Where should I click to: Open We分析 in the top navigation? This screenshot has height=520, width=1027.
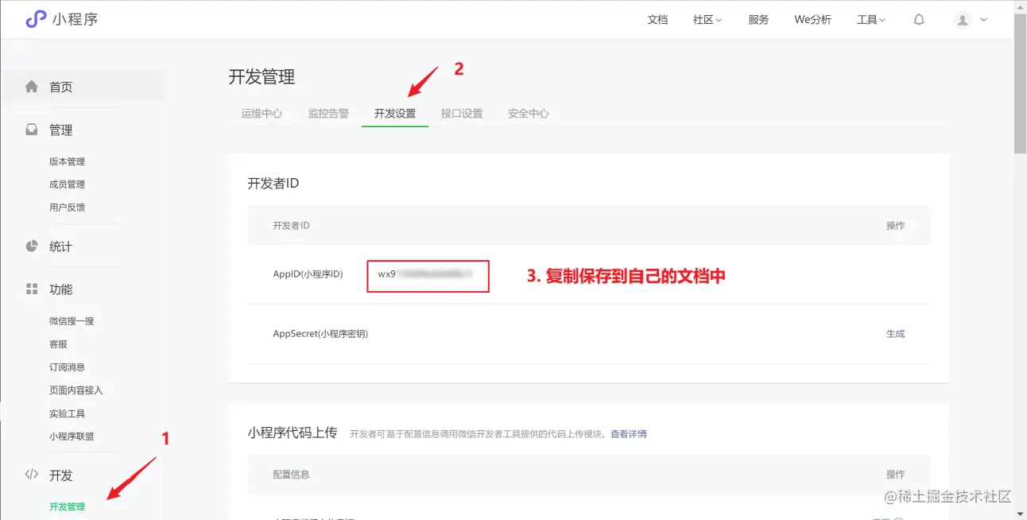click(812, 20)
